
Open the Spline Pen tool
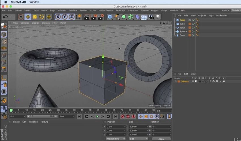(x=117, y=17)
